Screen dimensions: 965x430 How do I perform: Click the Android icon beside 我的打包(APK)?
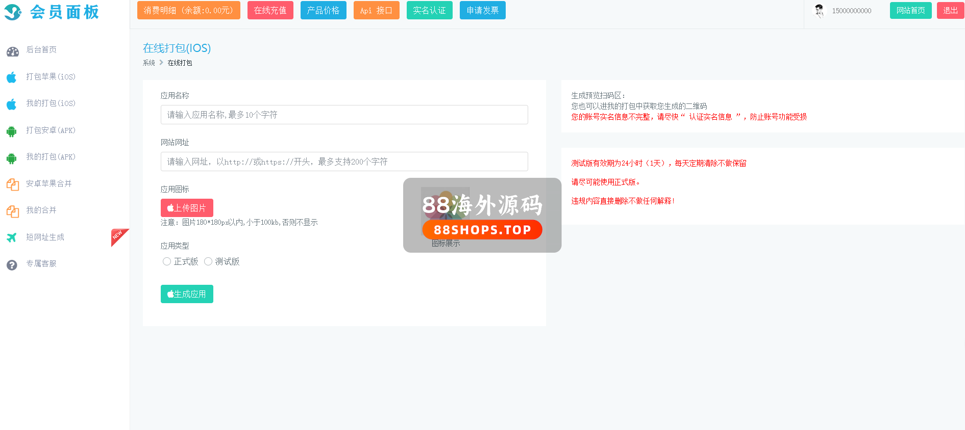[12, 158]
